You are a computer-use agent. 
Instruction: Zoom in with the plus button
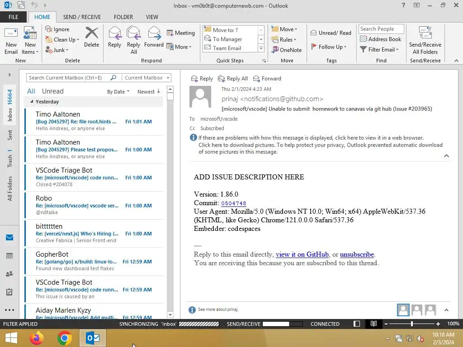(x=438, y=324)
